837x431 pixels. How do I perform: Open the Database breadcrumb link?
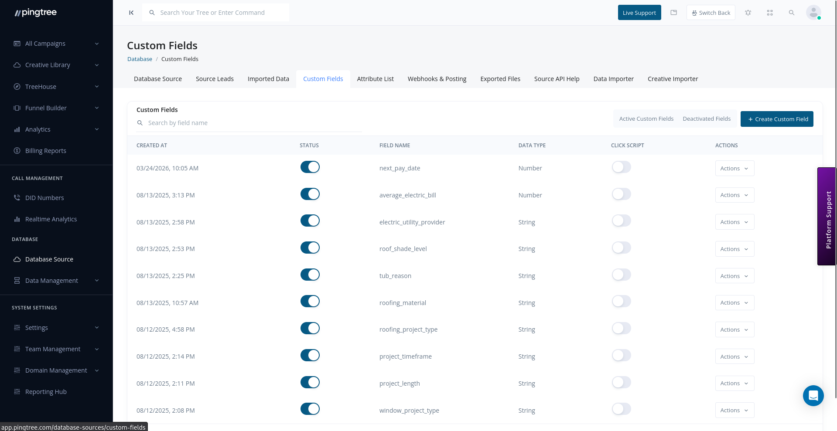[x=140, y=59]
